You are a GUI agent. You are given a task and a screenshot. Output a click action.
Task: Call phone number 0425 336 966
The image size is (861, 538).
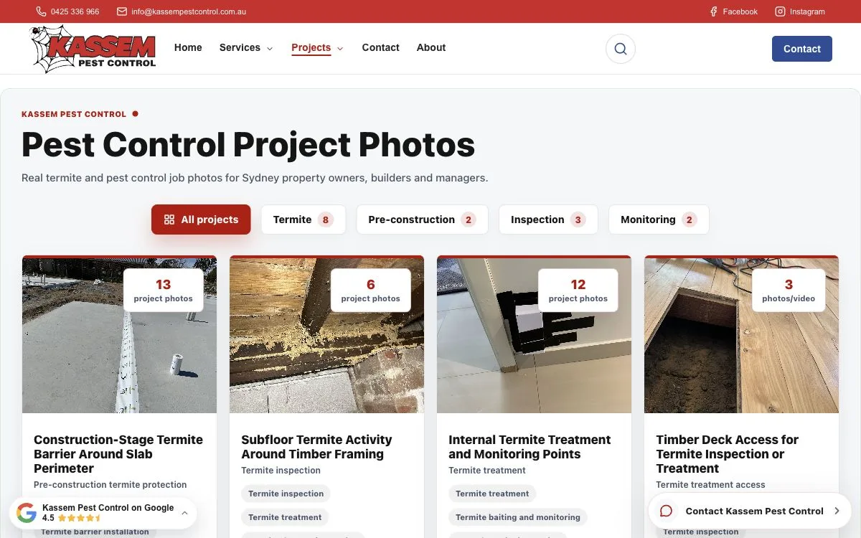[x=75, y=11]
